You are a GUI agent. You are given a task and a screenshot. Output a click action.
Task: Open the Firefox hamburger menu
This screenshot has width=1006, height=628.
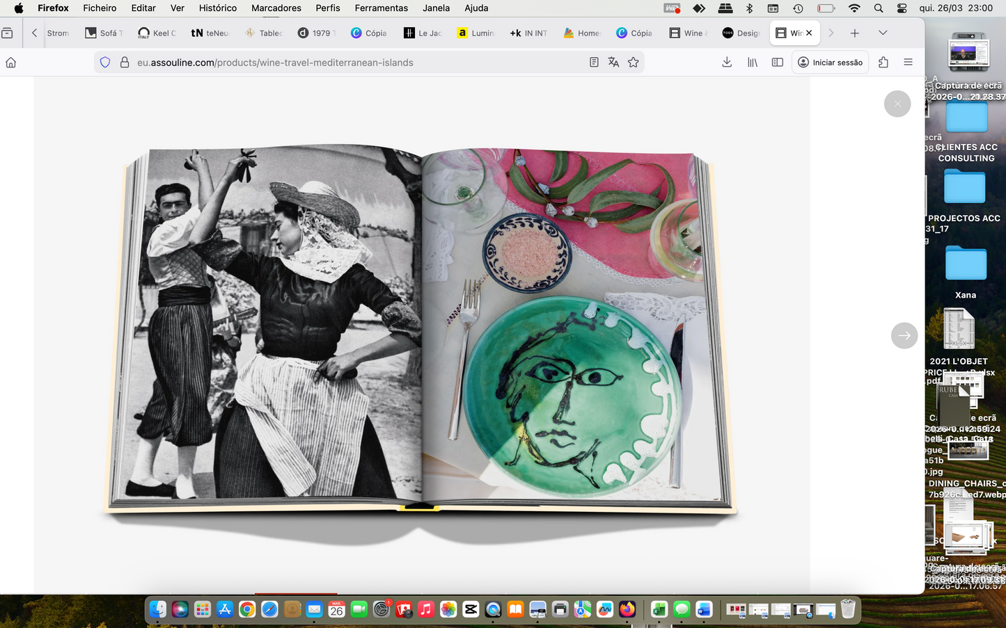(x=908, y=63)
